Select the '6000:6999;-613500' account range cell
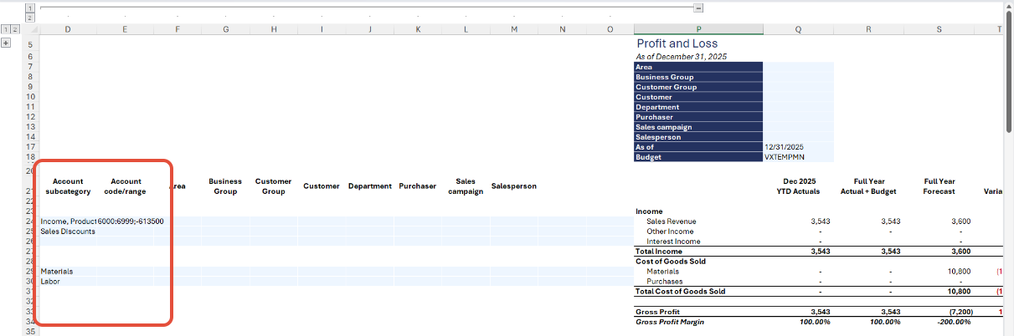Viewport: 1014px width, 336px height. (x=126, y=221)
